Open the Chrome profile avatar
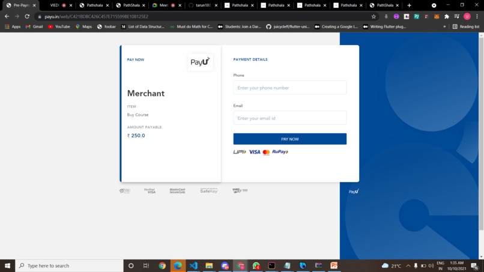484x272 pixels. point(467,16)
